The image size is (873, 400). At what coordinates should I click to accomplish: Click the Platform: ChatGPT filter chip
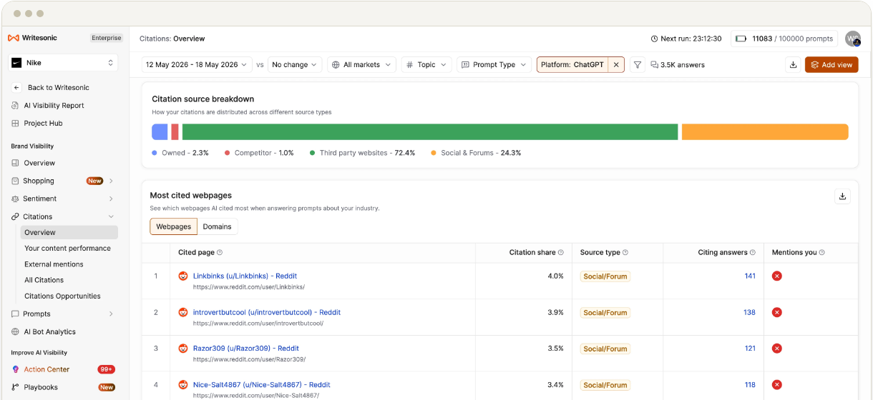(x=572, y=64)
